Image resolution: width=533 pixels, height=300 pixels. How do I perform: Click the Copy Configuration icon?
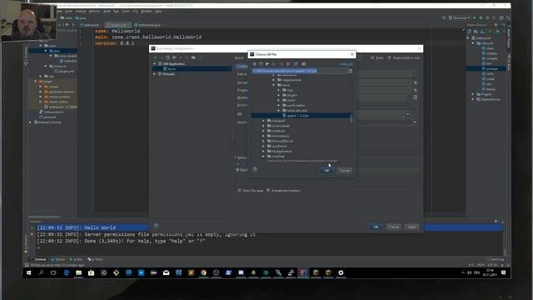tap(168, 57)
